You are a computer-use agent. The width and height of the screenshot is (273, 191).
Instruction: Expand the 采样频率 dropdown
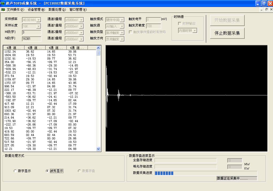point(39,20)
